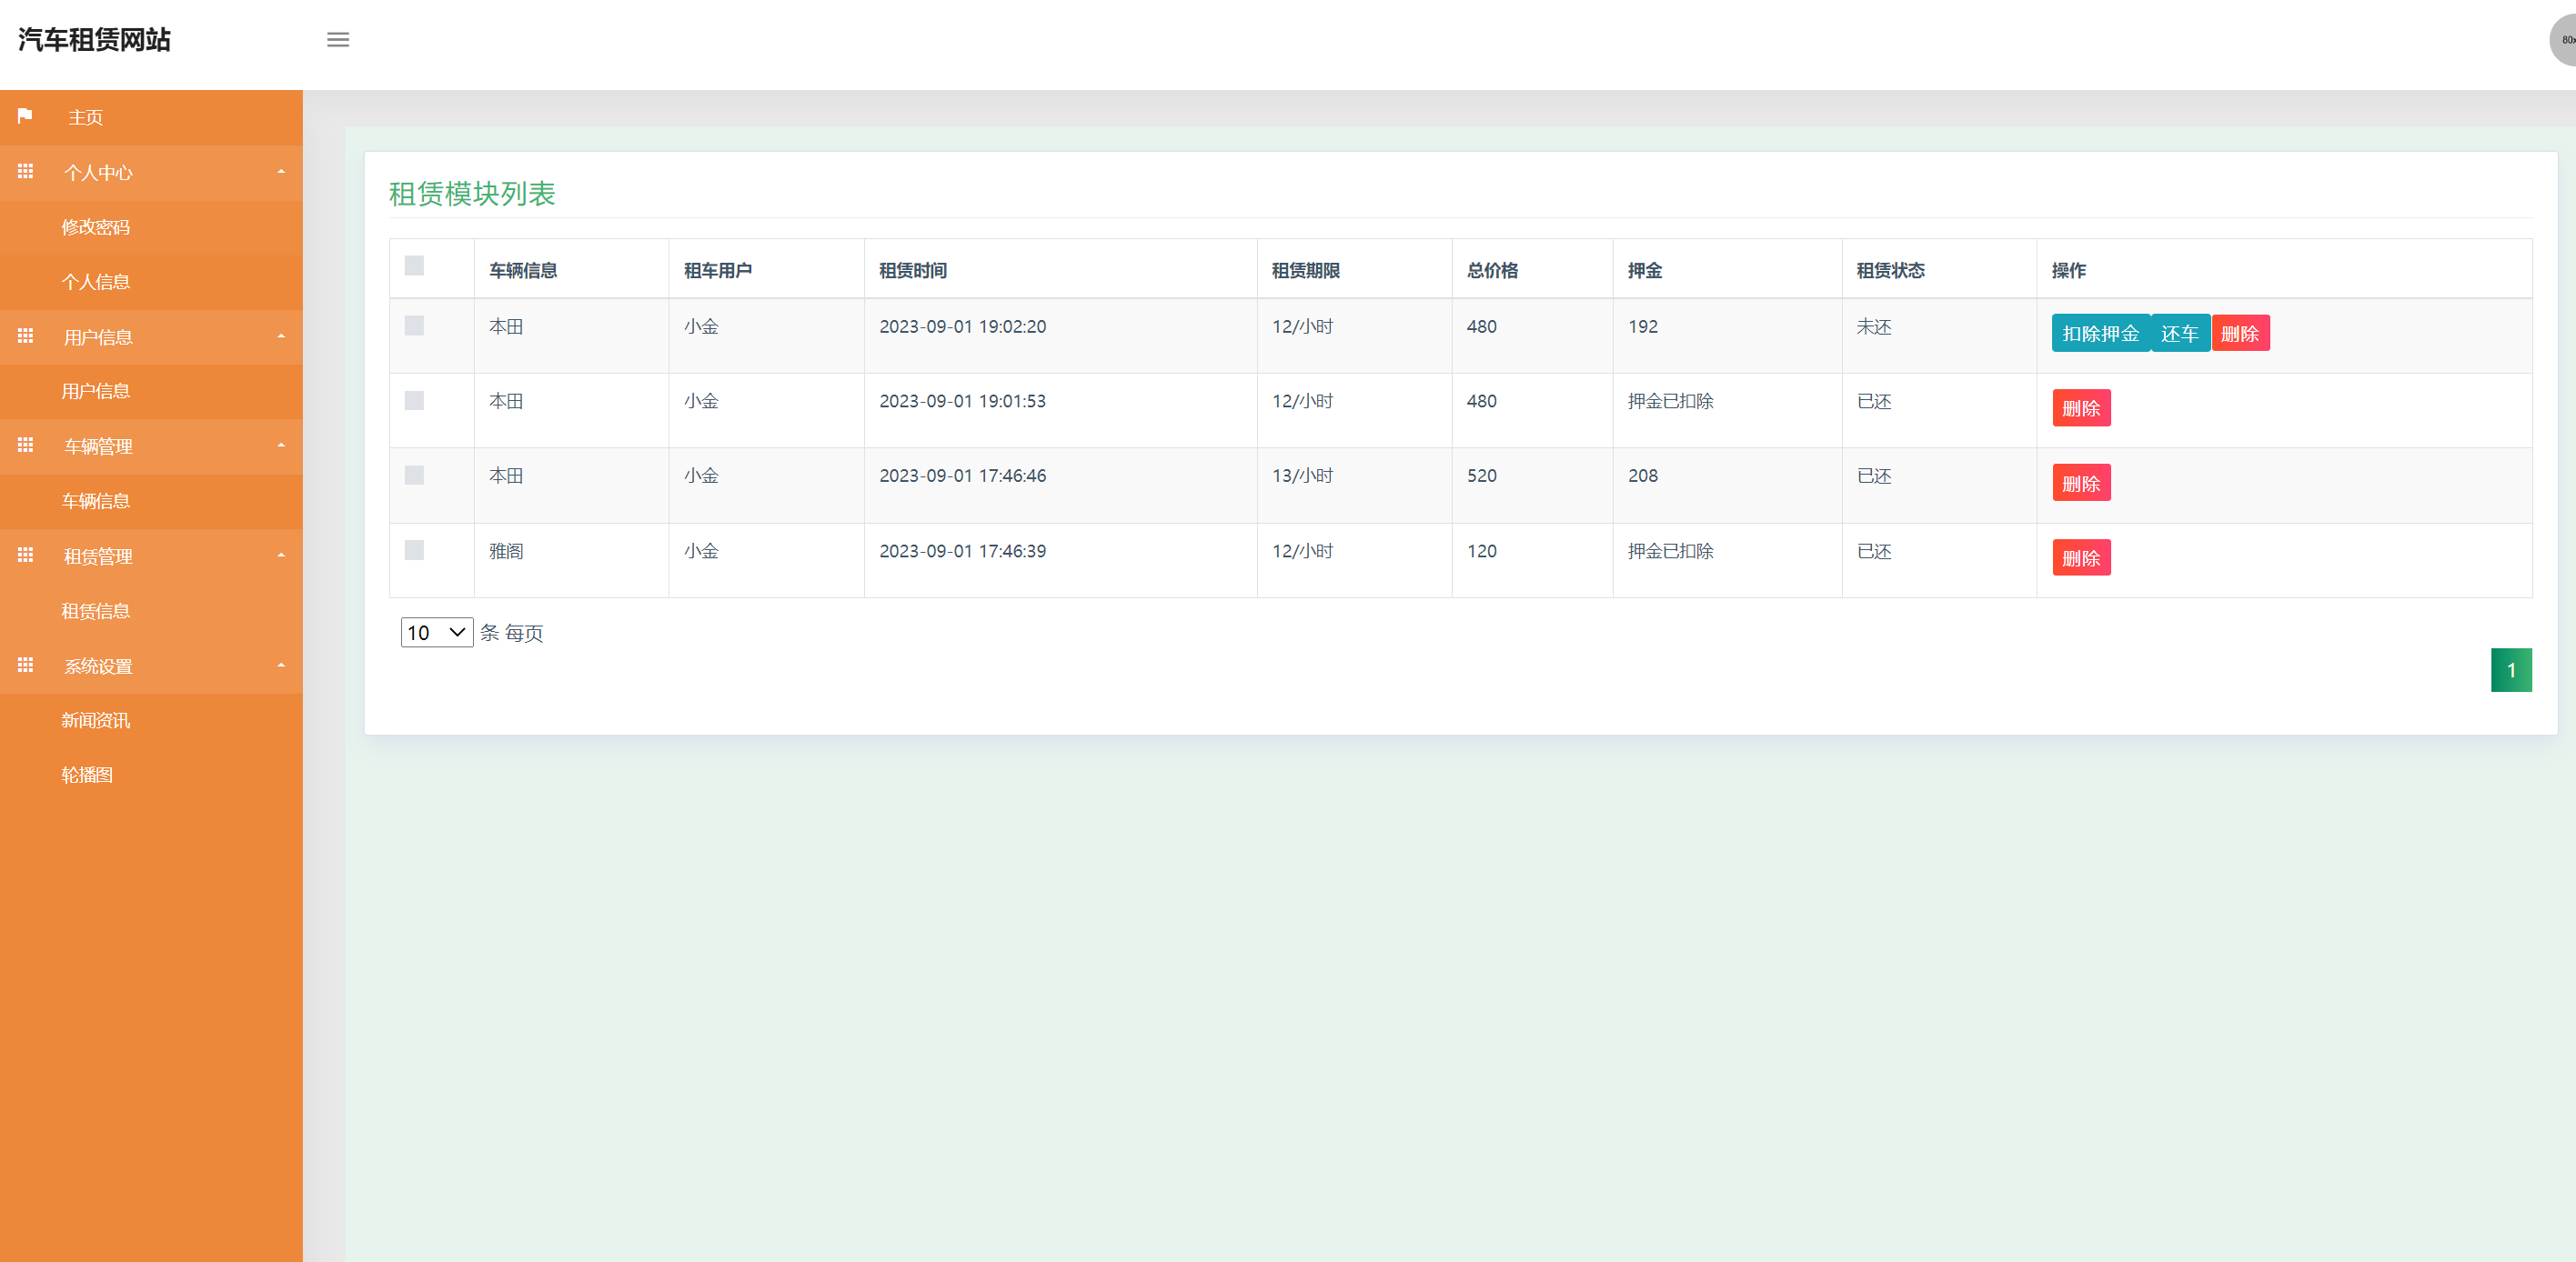Click the 租赁模块列表 heading

[472, 193]
